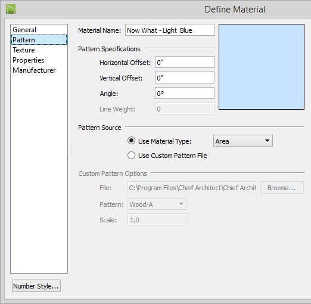This screenshot has width=311, height=304.
Task: Click the light blue material preview swatch
Action: click(x=262, y=67)
